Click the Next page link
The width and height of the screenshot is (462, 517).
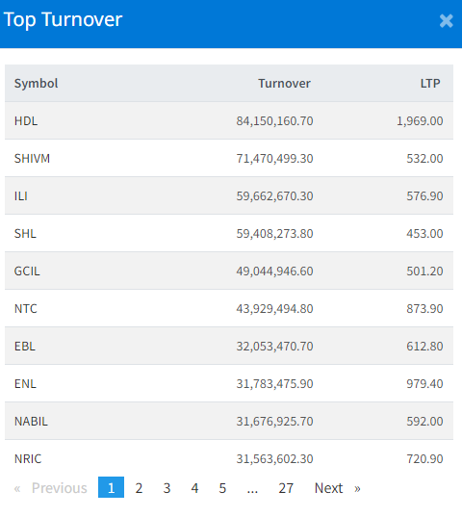click(328, 488)
